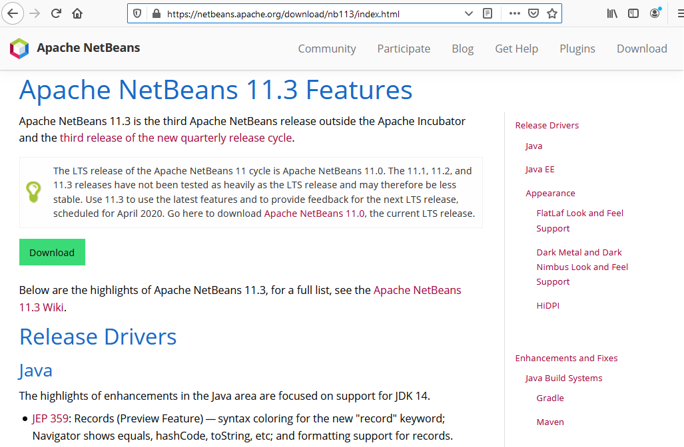Jump to Dark Metal and Dark Nimbus

pos(582,267)
